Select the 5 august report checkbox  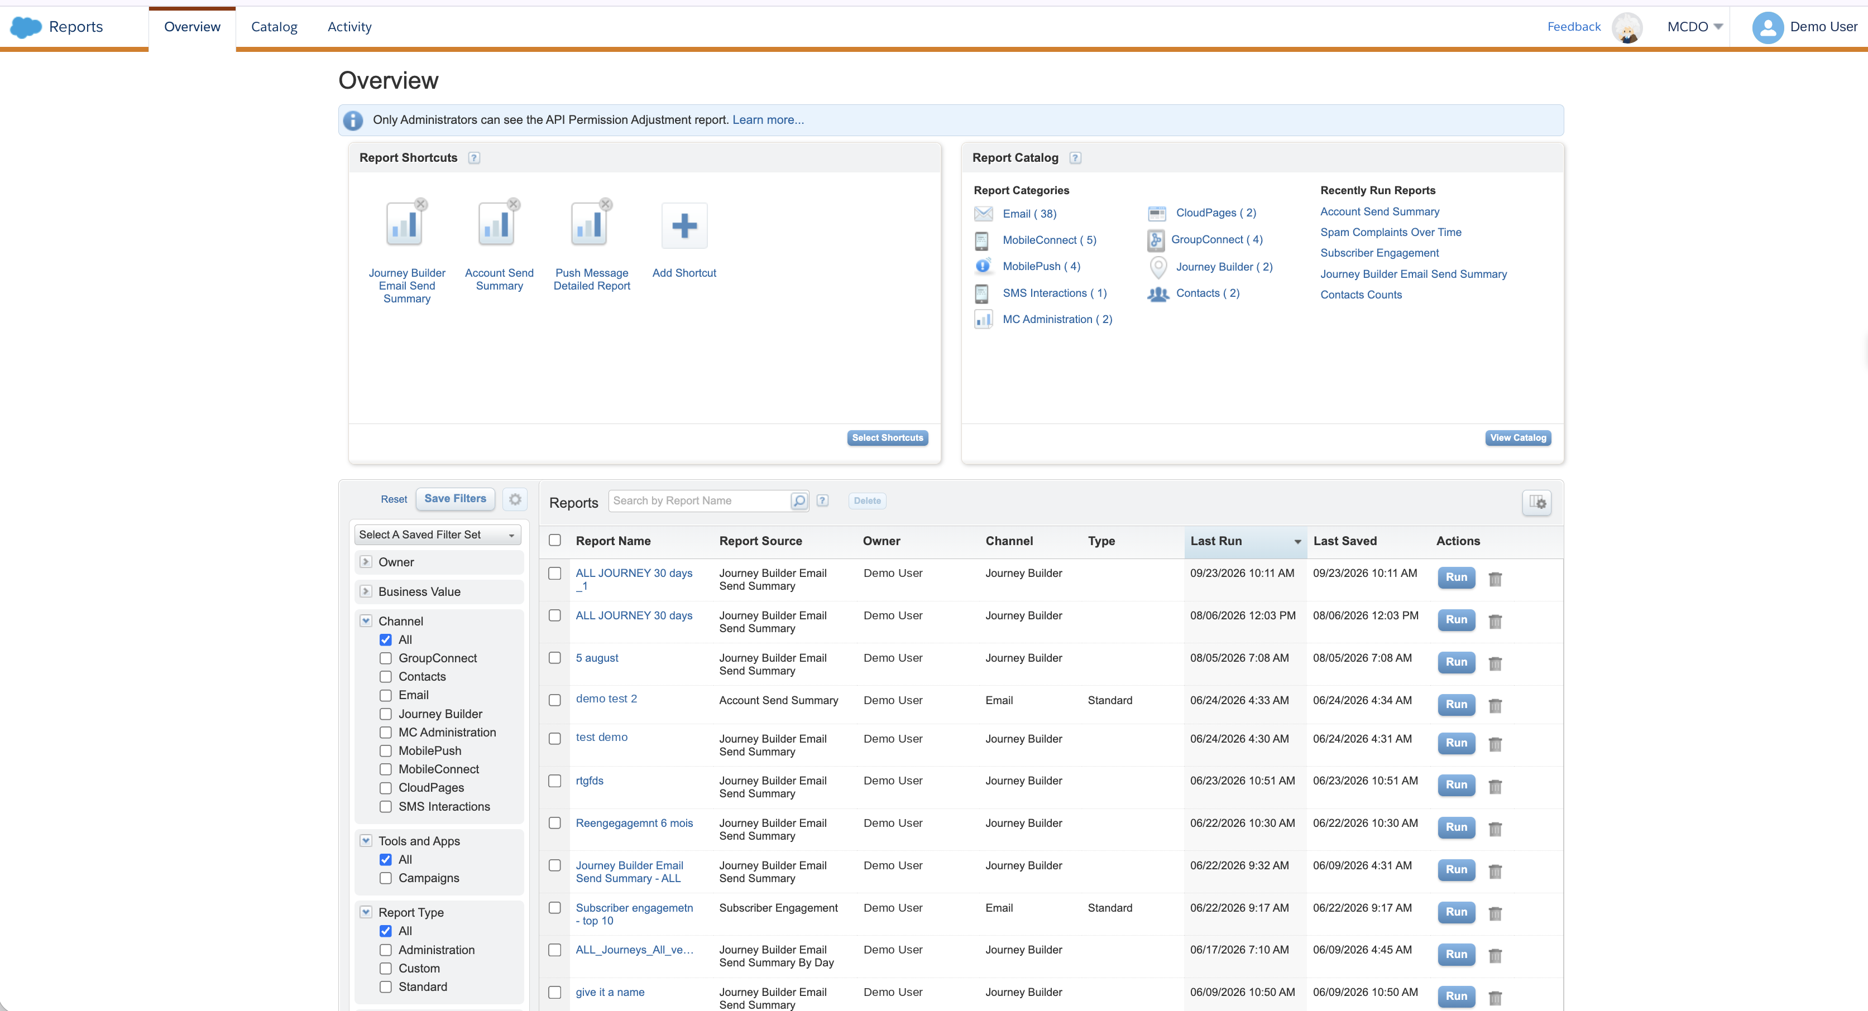tap(555, 658)
